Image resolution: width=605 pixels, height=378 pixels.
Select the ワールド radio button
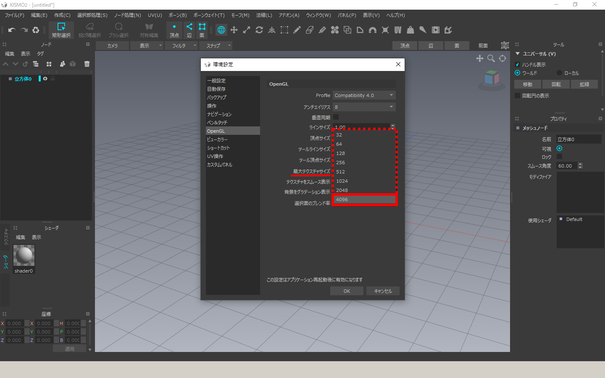pyautogui.click(x=517, y=73)
